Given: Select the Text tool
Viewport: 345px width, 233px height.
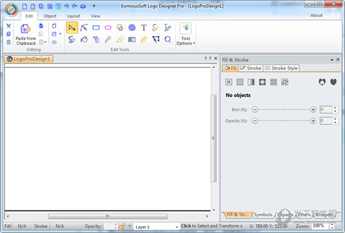Looking at the screenshot, I should (144, 28).
